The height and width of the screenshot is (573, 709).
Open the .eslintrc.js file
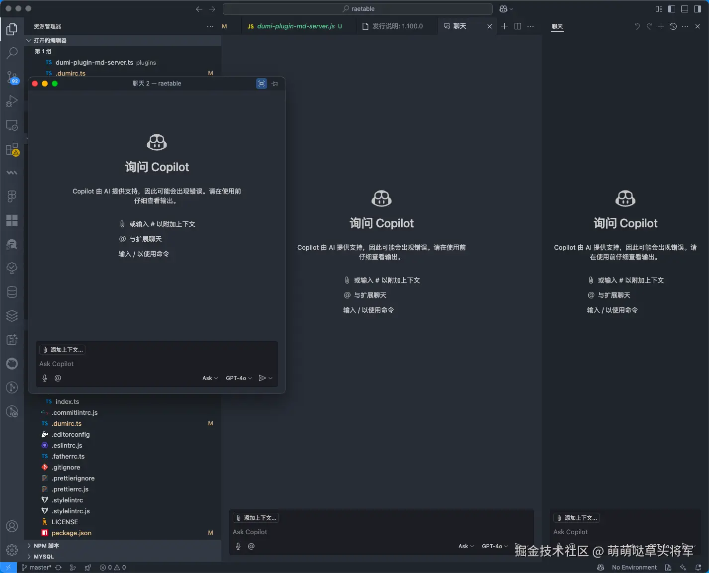[x=122, y=445]
